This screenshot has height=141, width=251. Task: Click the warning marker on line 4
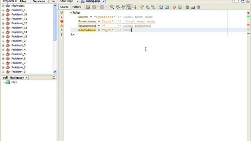62,26
